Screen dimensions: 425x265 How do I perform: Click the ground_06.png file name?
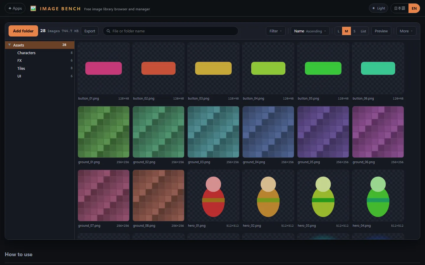pos(364,162)
